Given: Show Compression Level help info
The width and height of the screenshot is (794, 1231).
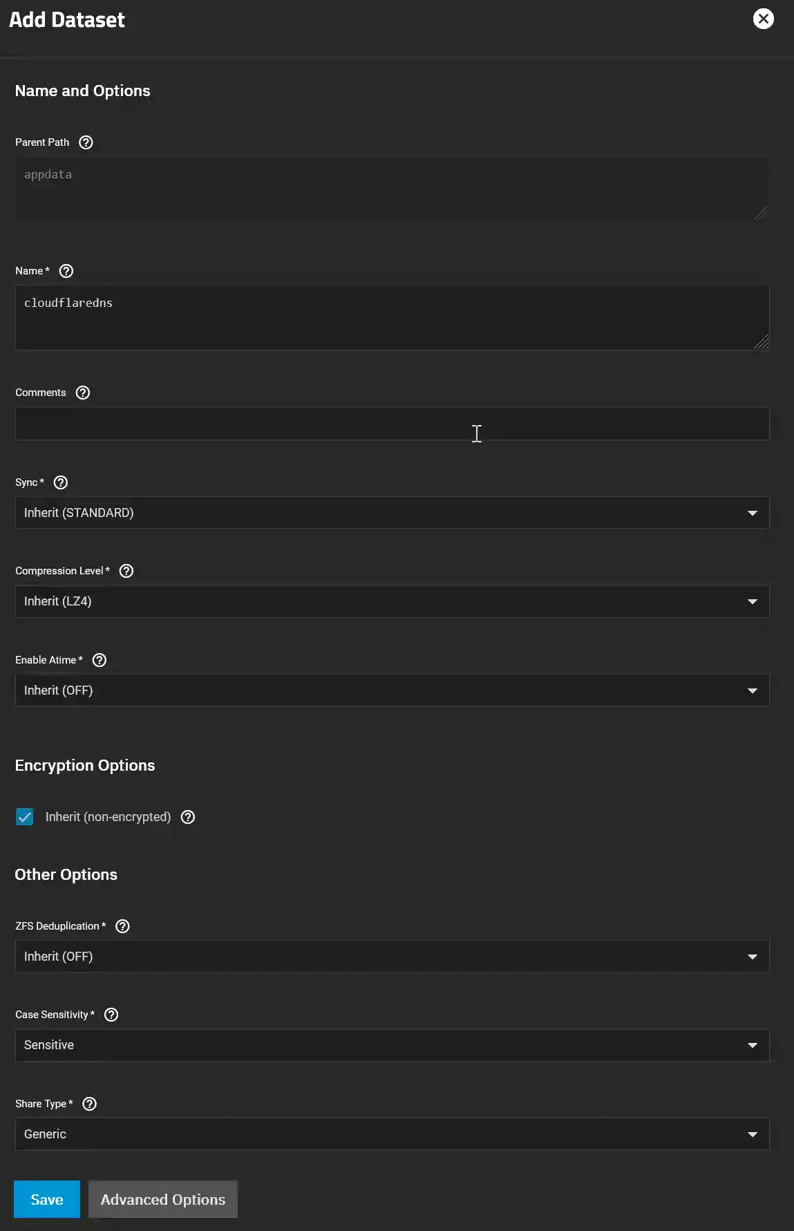Looking at the screenshot, I should [x=126, y=571].
